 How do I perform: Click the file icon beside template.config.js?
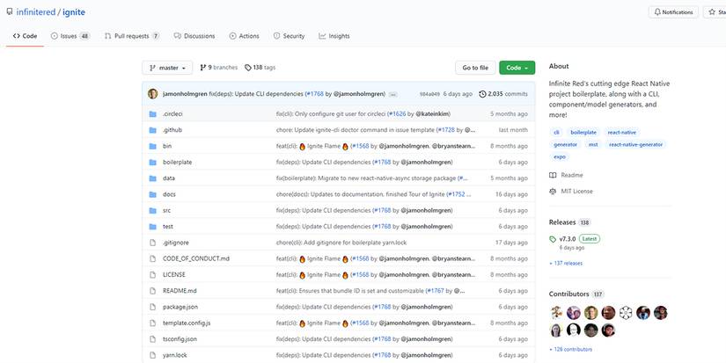pos(153,323)
